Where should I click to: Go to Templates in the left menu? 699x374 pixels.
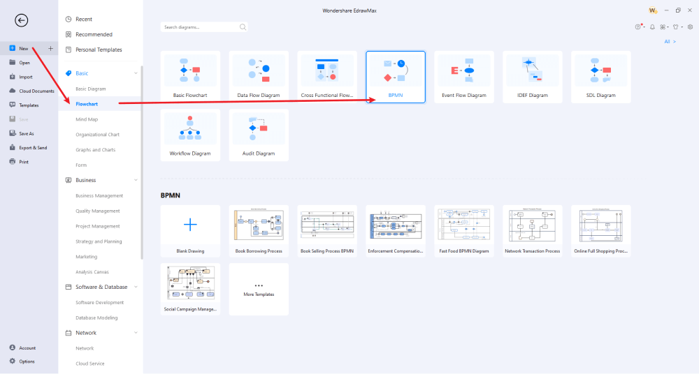click(29, 105)
